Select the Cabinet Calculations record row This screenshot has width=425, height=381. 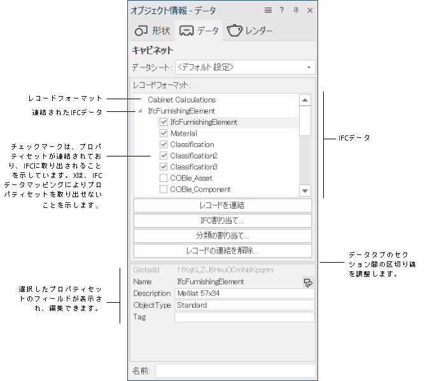pos(181,100)
